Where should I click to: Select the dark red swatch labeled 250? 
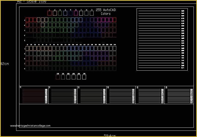[58, 77]
